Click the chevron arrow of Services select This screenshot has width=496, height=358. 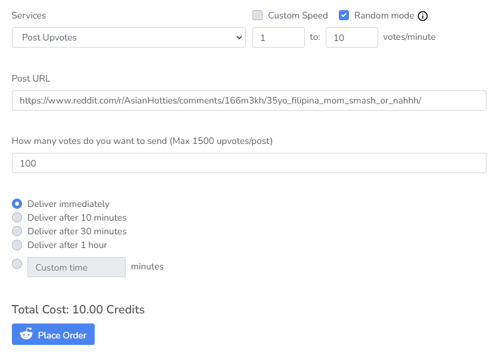[239, 37]
